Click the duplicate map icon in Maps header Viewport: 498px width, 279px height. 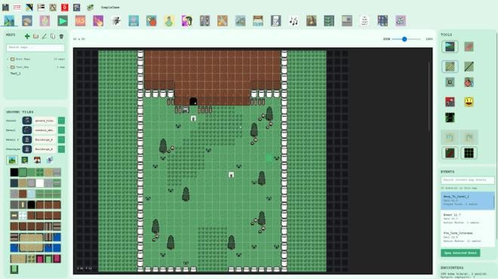[x=53, y=36]
